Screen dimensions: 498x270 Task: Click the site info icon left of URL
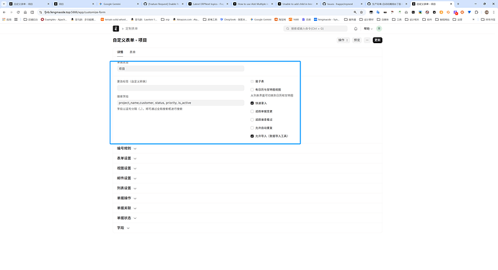pyautogui.click(x=40, y=12)
